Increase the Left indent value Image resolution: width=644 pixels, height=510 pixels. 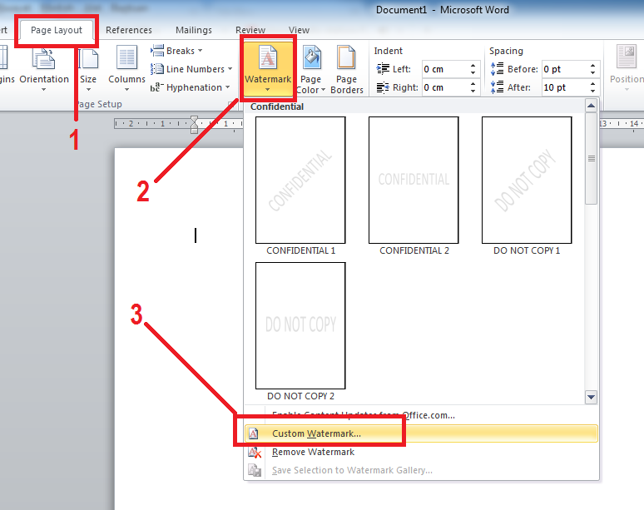point(473,65)
